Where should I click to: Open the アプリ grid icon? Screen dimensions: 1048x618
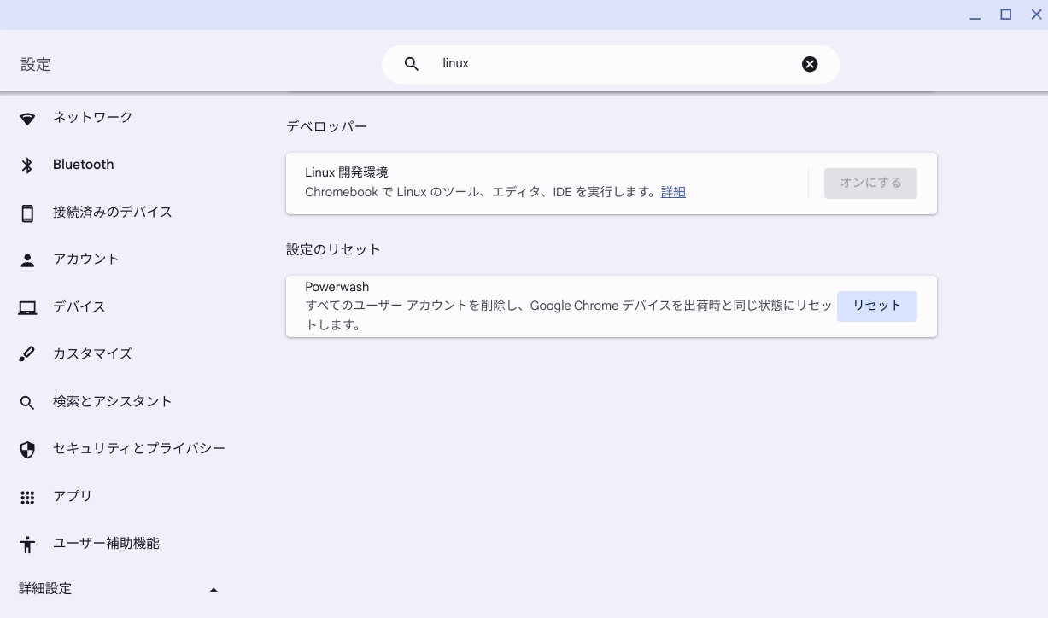click(x=27, y=496)
